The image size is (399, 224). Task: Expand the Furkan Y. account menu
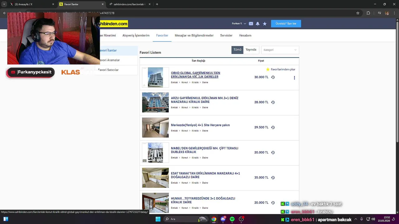(x=239, y=24)
